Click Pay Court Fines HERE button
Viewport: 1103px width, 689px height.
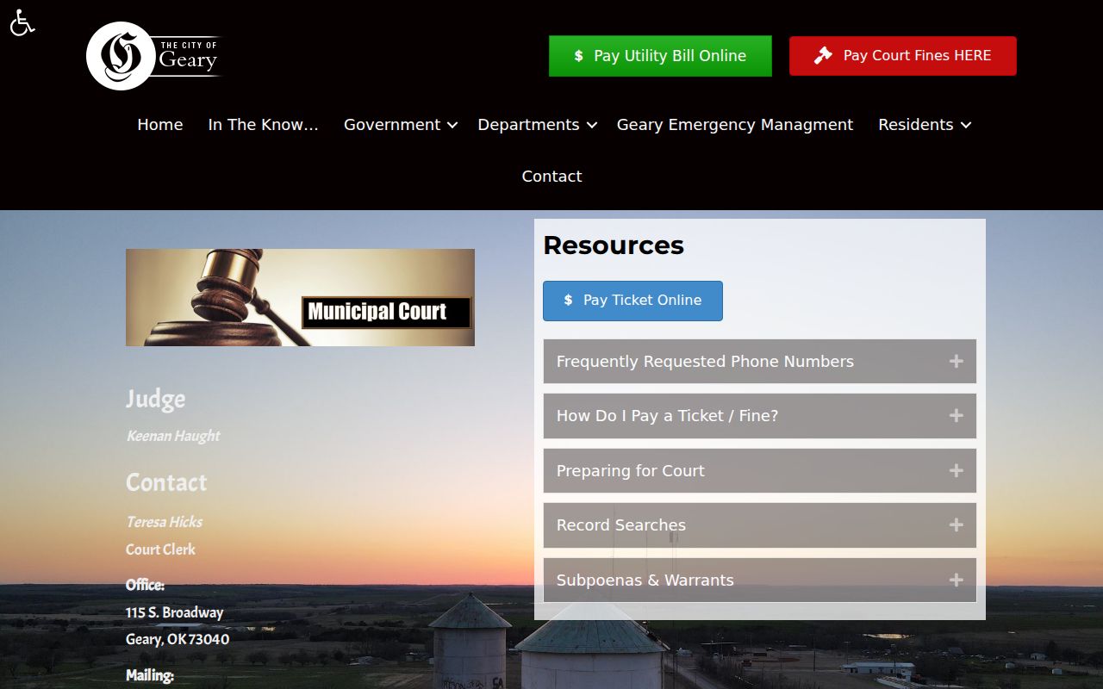coord(903,56)
